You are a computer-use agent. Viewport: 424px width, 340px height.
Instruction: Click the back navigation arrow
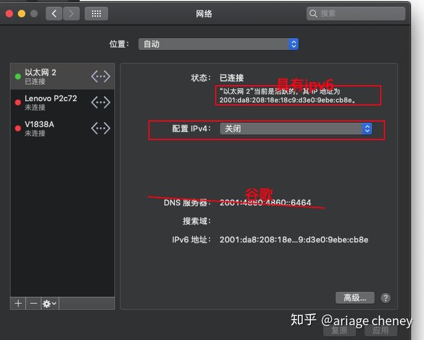pyautogui.click(x=54, y=13)
